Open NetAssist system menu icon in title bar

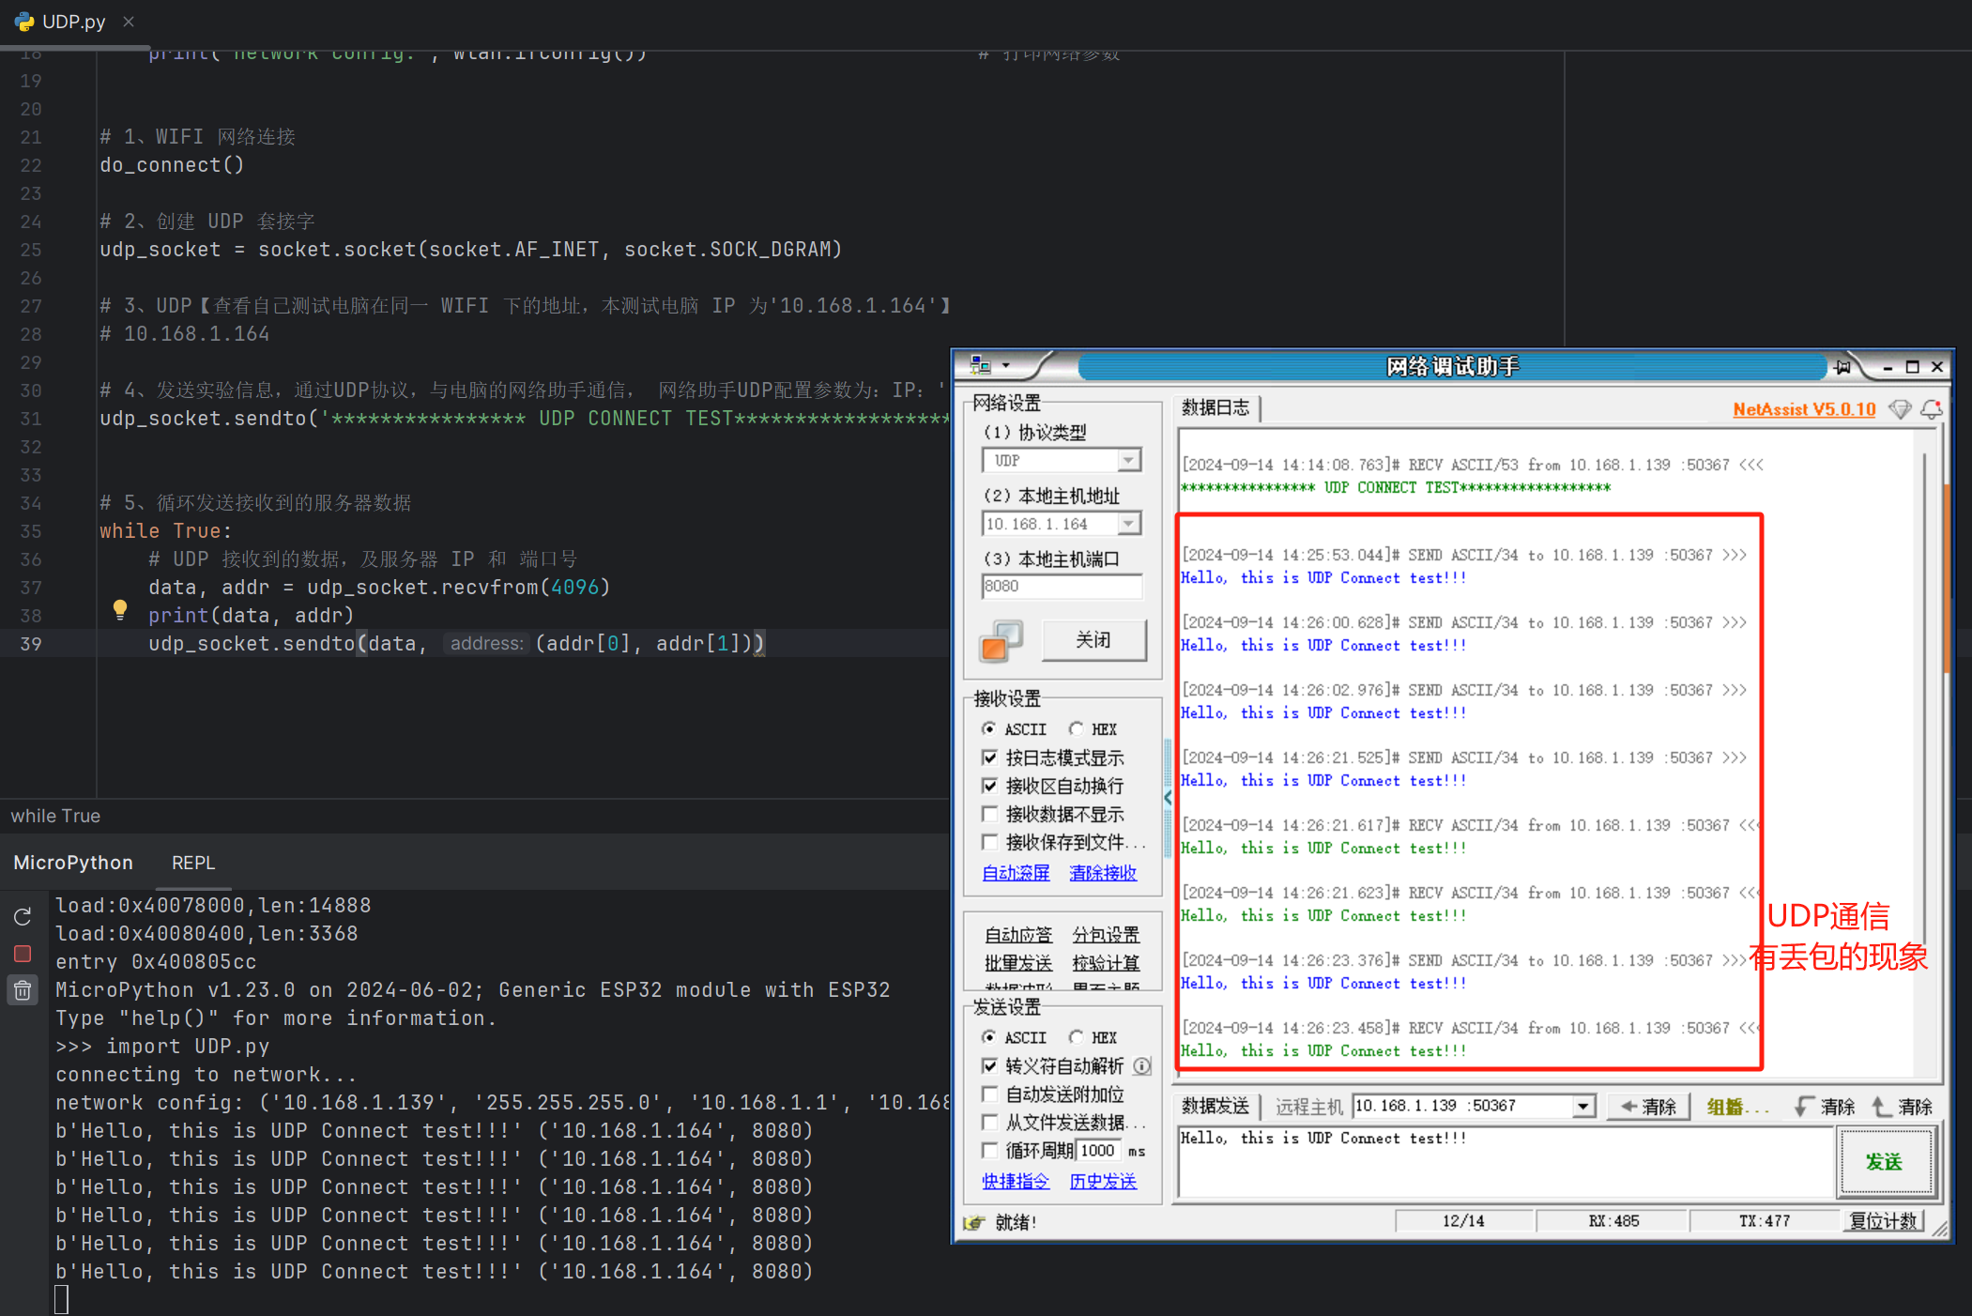coord(980,365)
